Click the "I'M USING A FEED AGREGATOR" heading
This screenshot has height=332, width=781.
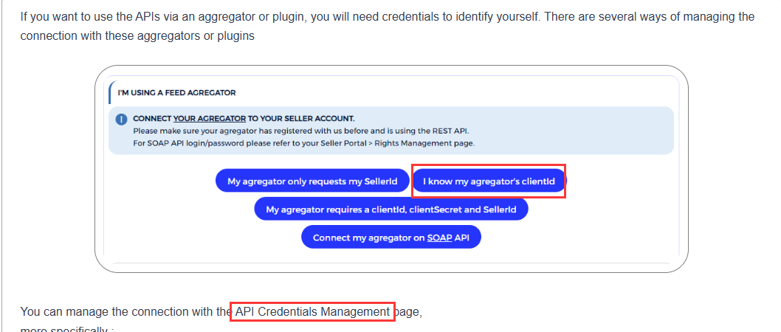tap(177, 92)
